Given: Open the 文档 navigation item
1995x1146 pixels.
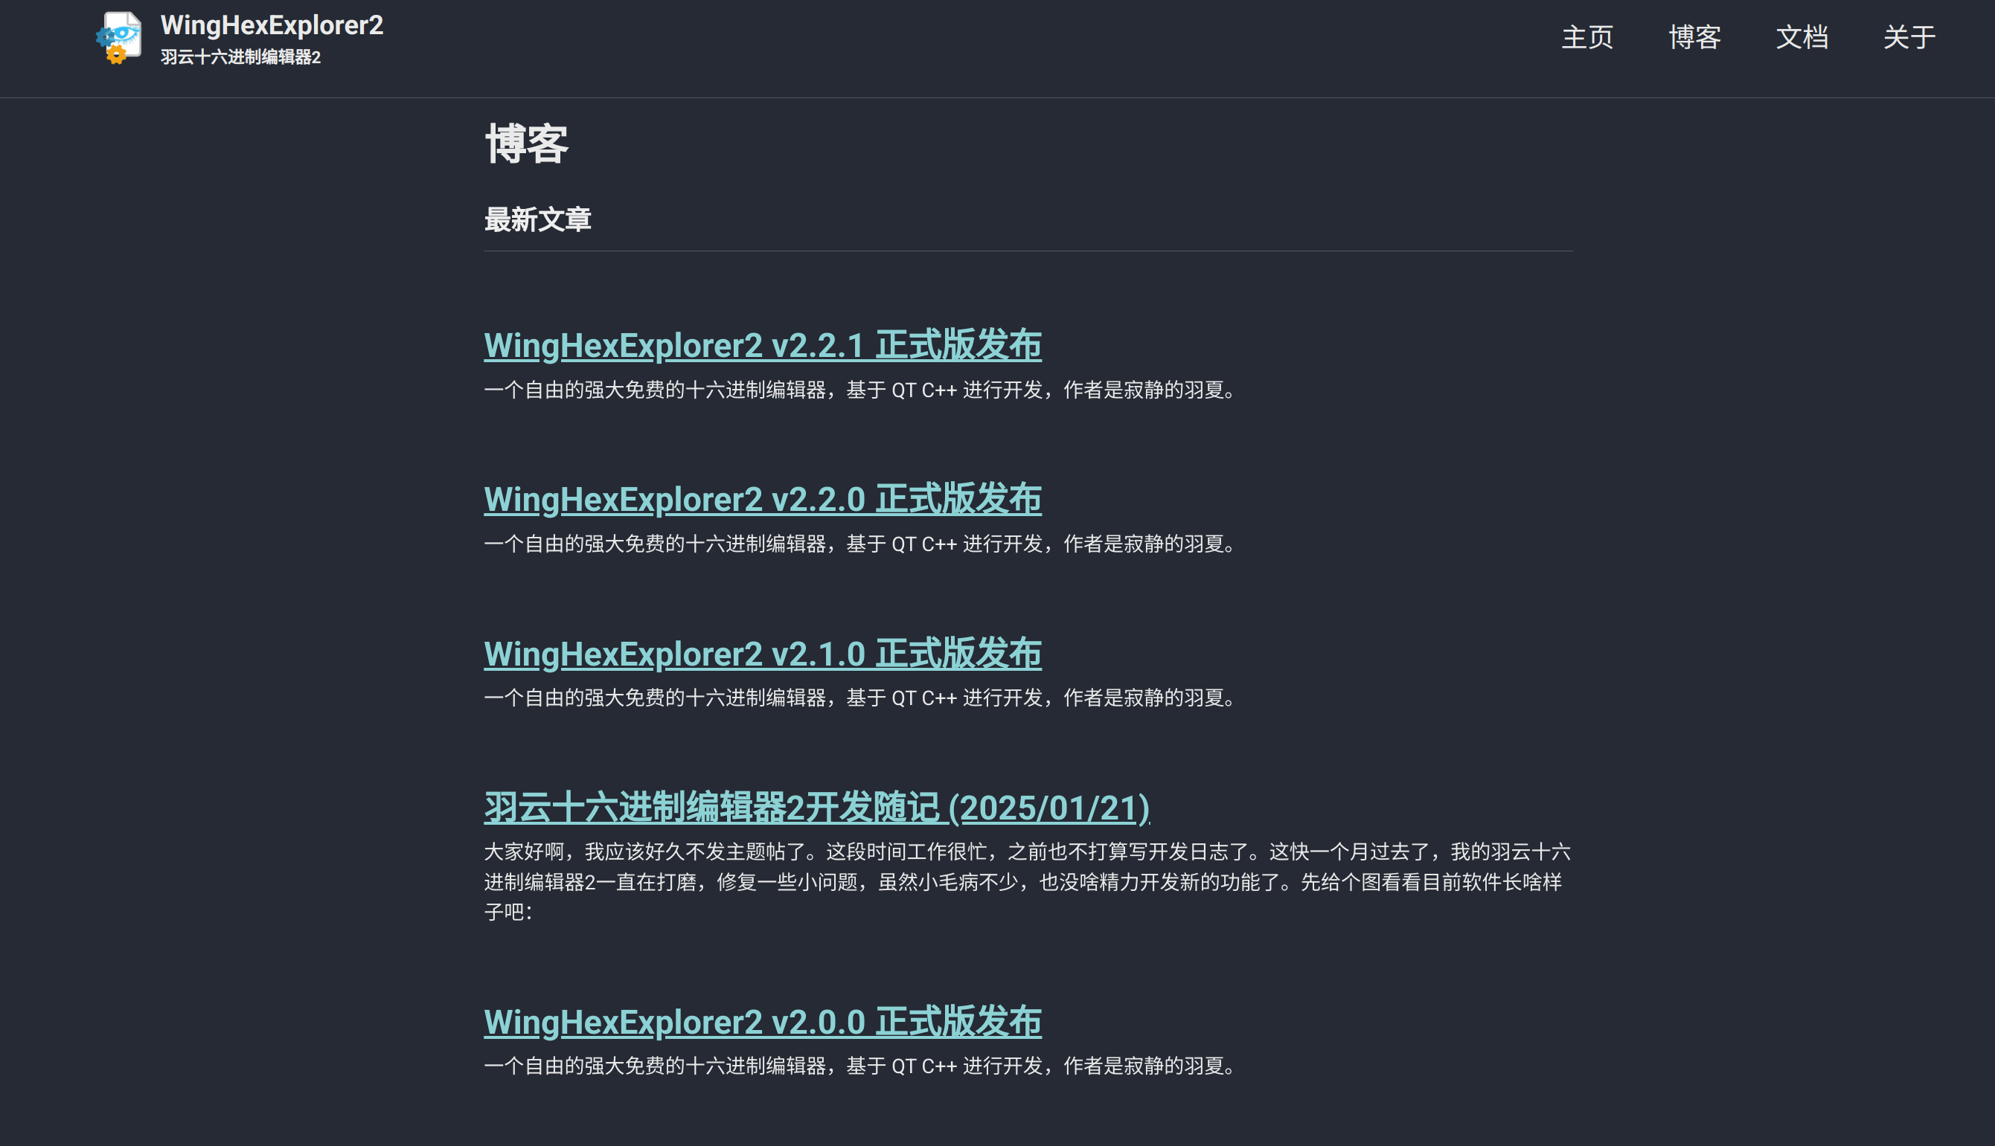Looking at the screenshot, I should click(1802, 37).
